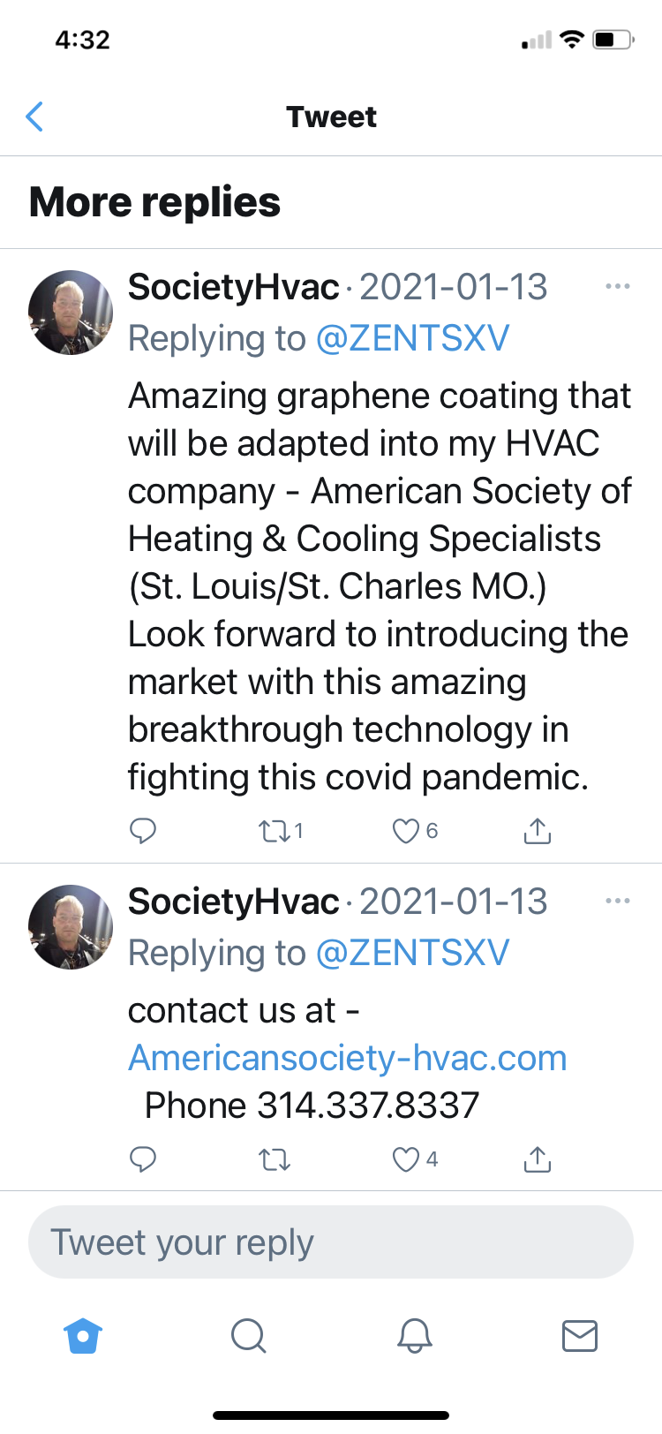
Task: Retweet the contact us tweet
Action: tap(274, 1159)
